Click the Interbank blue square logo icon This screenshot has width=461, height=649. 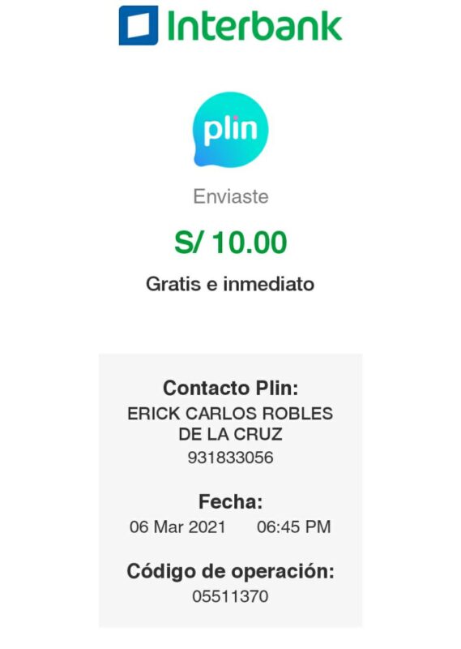[x=139, y=25]
